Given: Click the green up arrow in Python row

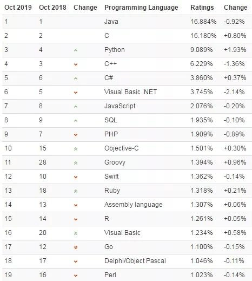Looking at the screenshot, I should click(x=76, y=50).
